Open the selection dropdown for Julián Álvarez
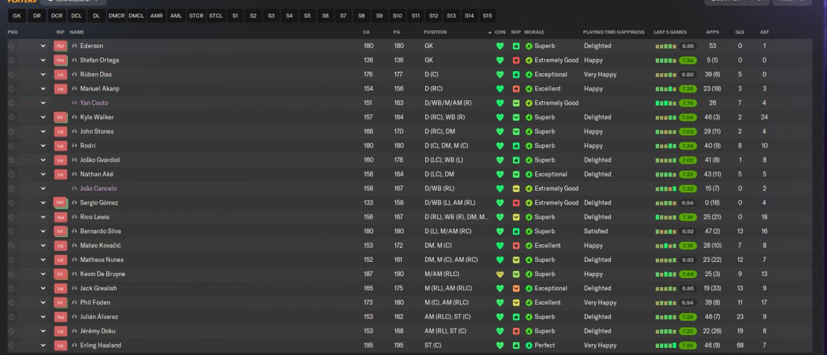Viewport: 827px width, 355px height. [43, 317]
